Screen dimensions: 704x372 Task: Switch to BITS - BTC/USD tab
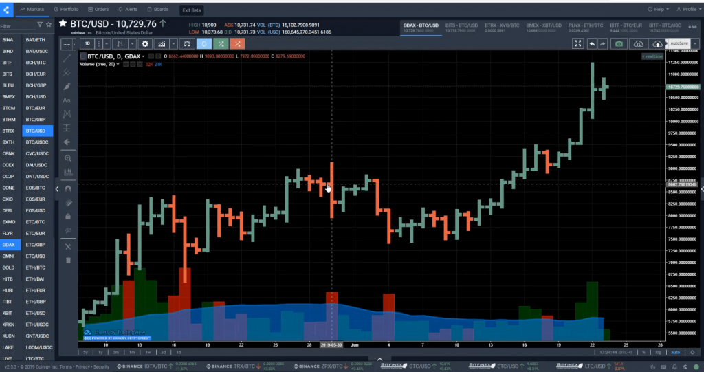pos(461,28)
